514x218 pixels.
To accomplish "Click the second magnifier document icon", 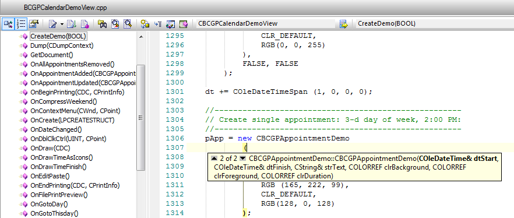I will pyautogui.click(x=127, y=23).
